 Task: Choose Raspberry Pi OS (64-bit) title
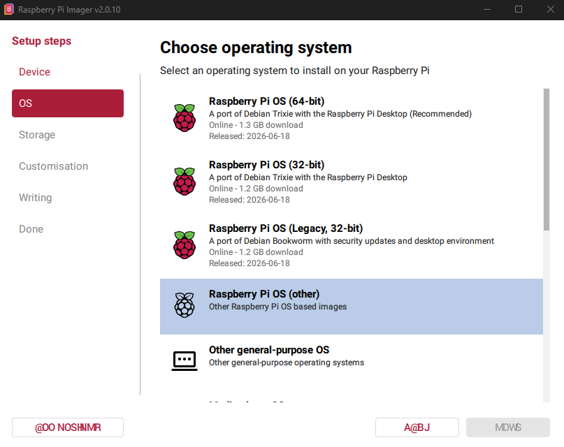click(266, 101)
